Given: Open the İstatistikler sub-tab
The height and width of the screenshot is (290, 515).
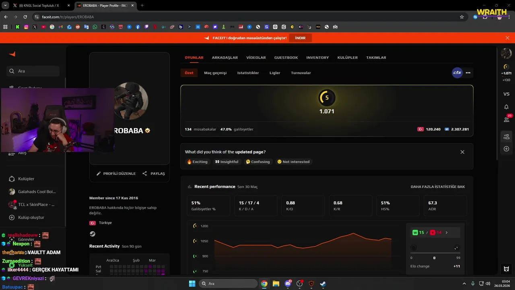Looking at the screenshot, I should coord(248,73).
